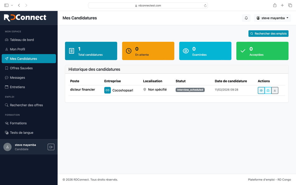
Task: Toggle the browser sidebar panel
Action: tap(6, 5)
